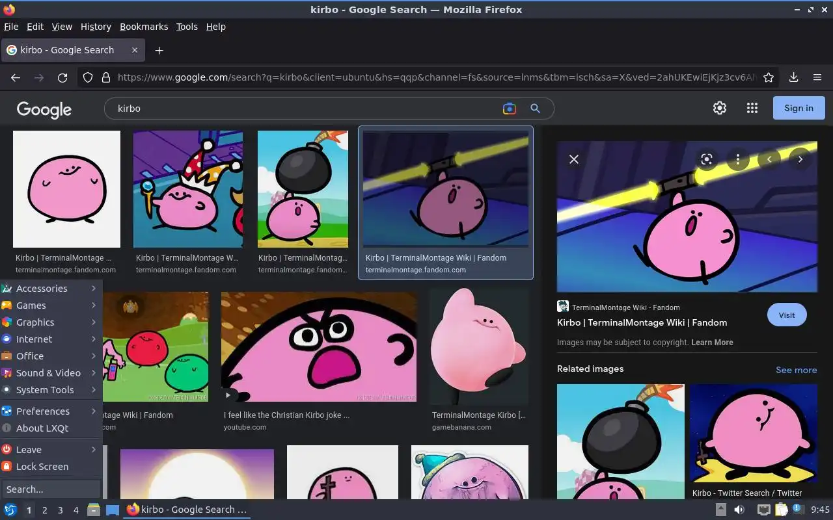This screenshot has height=520, width=833.
Task: Click the Visit button
Action: click(x=787, y=315)
